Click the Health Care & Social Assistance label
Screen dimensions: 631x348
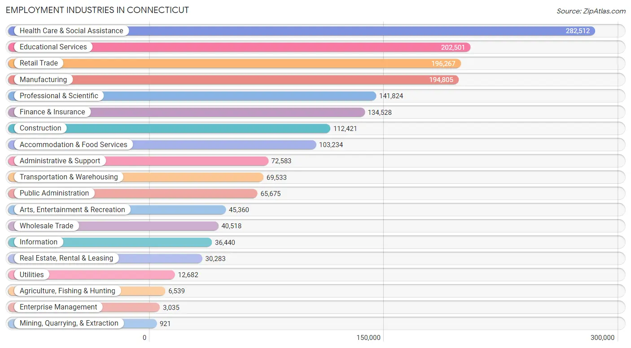[x=71, y=31]
